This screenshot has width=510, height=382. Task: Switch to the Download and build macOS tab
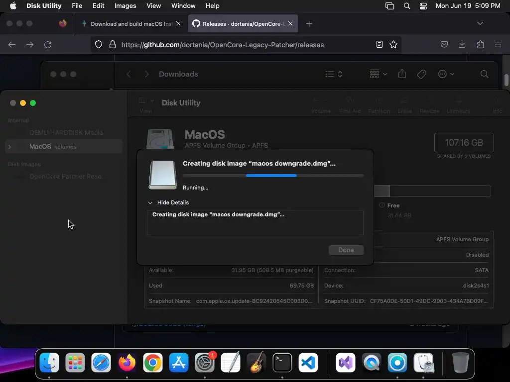click(x=131, y=24)
